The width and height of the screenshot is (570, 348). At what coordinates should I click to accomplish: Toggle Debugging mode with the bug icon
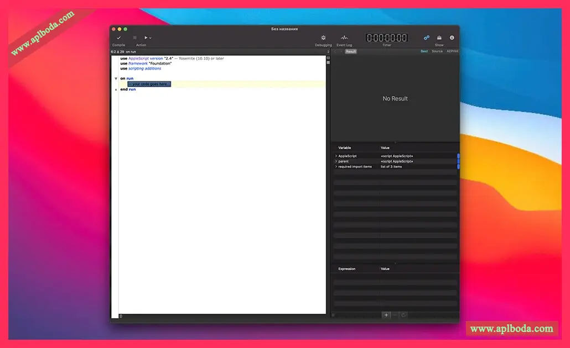pos(323,38)
